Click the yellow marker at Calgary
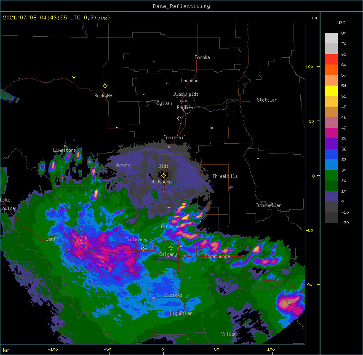Screen dimensions: 363x355 [171, 248]
